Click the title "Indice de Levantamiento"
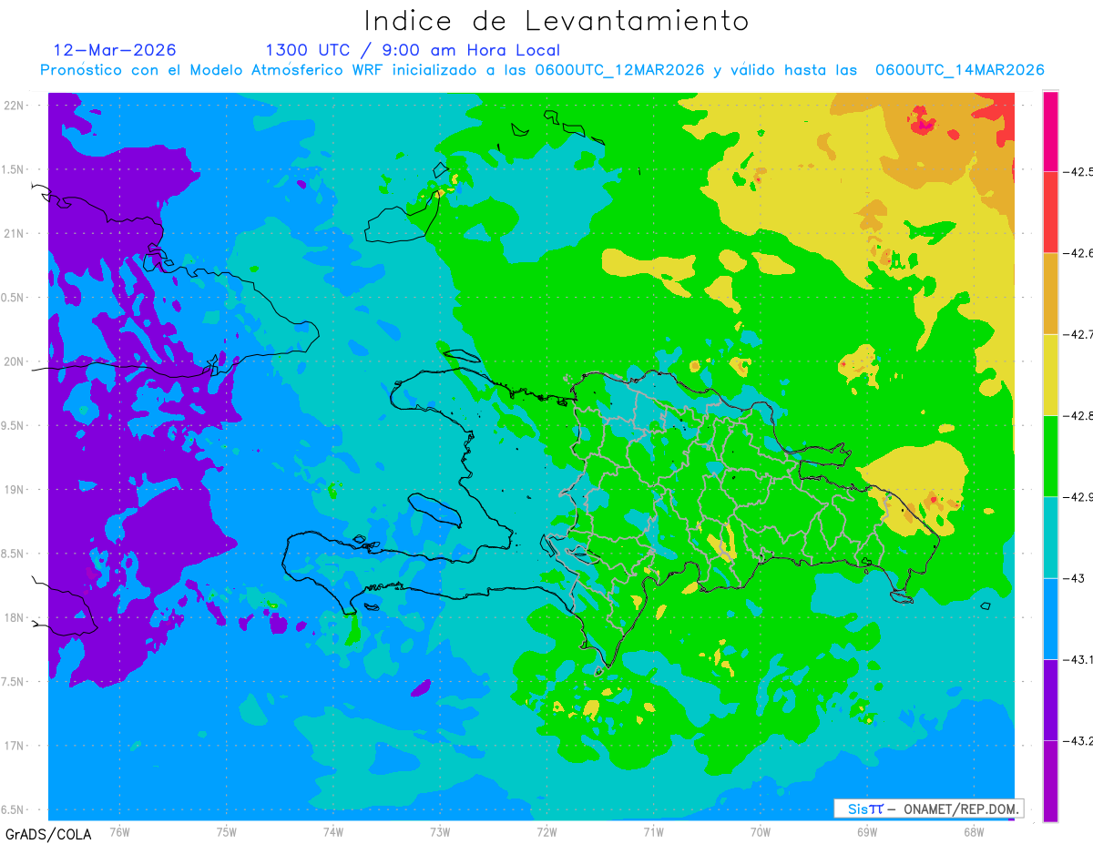The image size is (1093, 844). [x=557, y=21]
